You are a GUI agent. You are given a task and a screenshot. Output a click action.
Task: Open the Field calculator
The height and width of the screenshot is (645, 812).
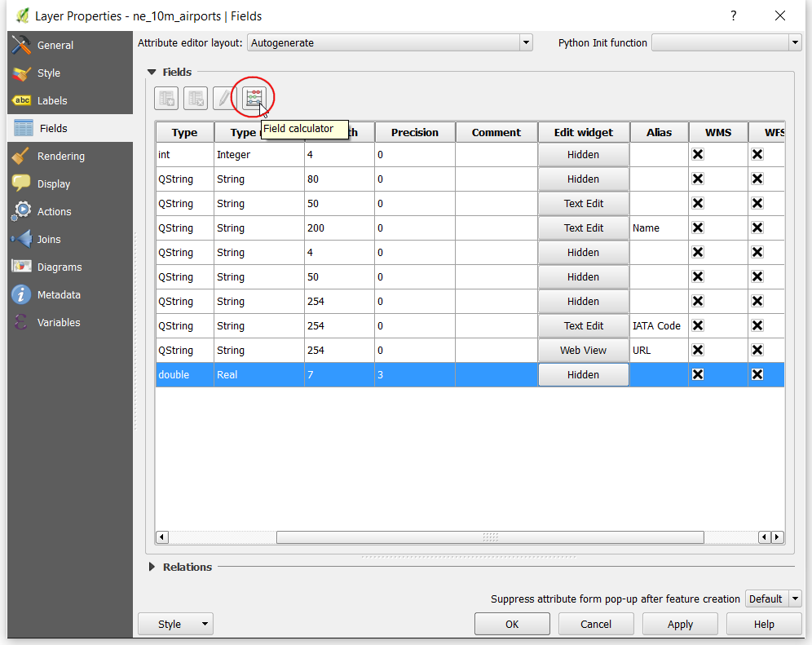tap(254, 98)
